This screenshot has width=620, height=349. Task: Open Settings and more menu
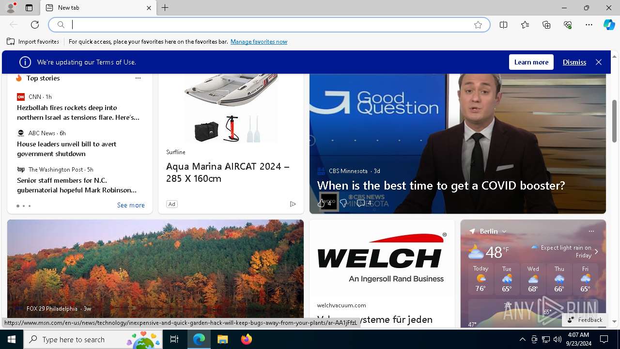(589, 25)
